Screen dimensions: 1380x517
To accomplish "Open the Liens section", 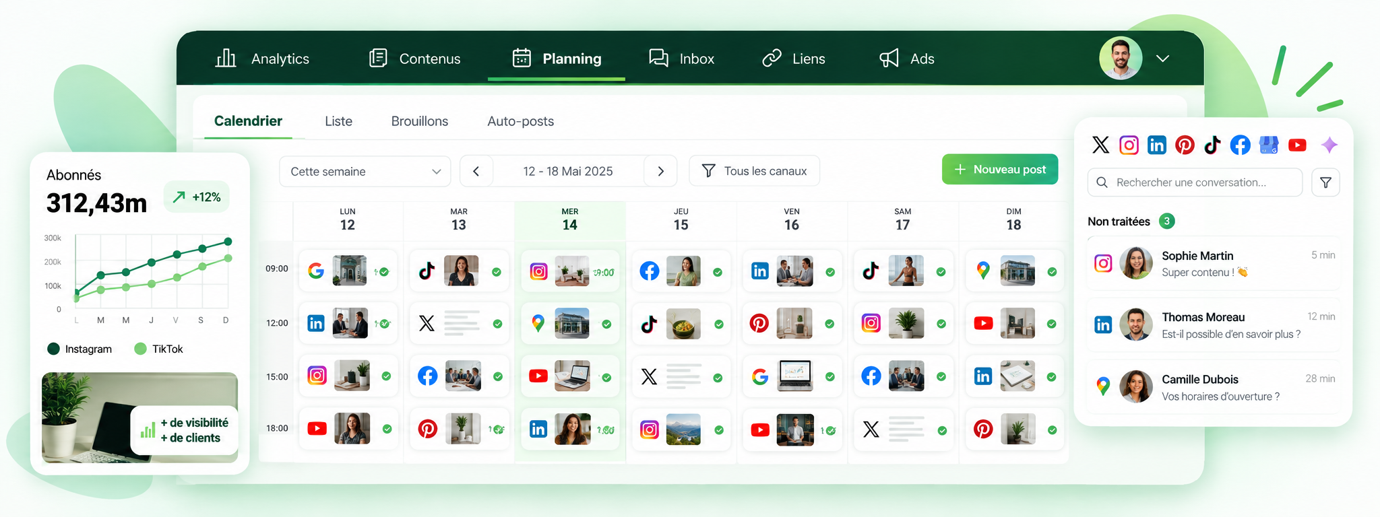I will point(793,59).
